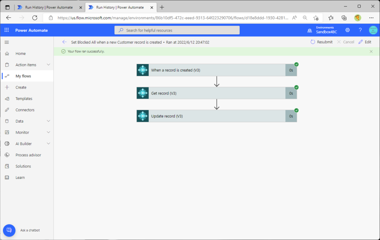Click Business Central icon on Get record

coord(143,93)
